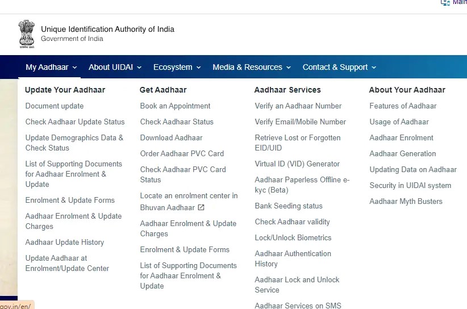Open Aadhaar Authentication History
This screenshot has width=467, height=309.
click(293, 258)
